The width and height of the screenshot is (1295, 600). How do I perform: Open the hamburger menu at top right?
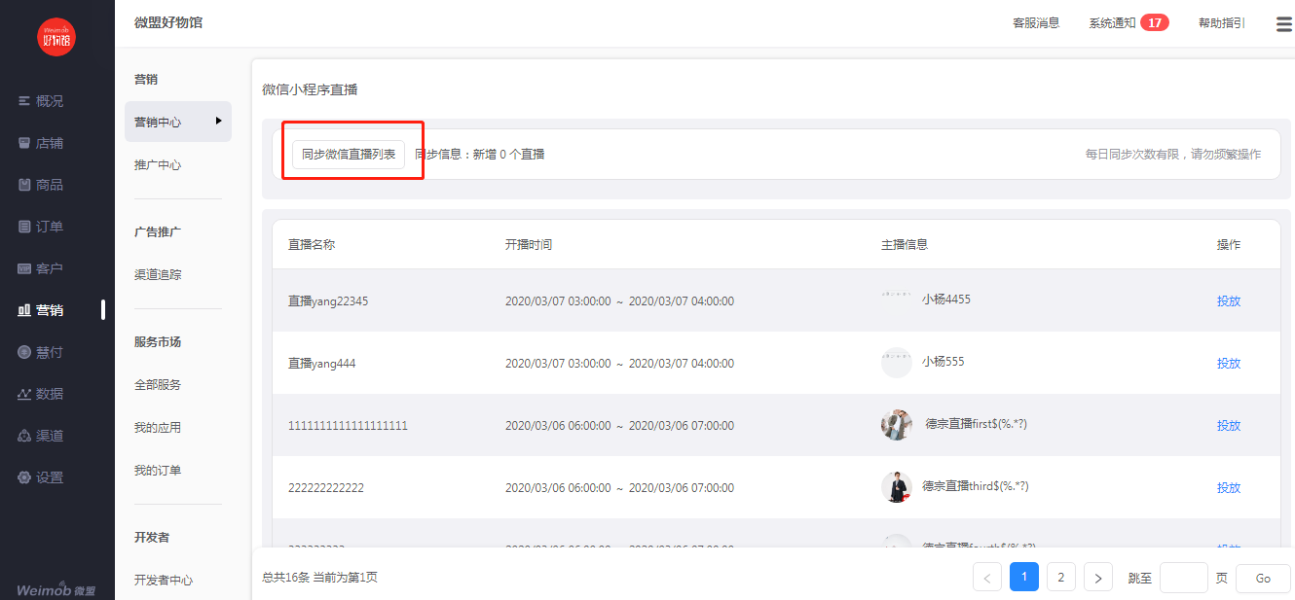pos(1283,24)
